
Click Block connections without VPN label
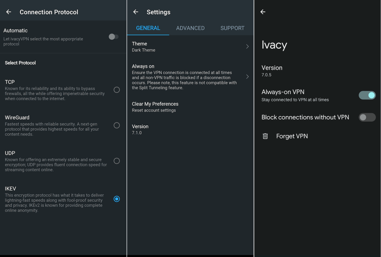tap(305, 117)
